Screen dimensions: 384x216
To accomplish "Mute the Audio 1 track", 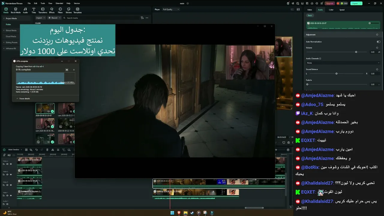I will tap(7, 204).
